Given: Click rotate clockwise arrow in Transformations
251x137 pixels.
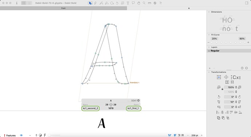Looking at the screenshot, I should point(239,97).
